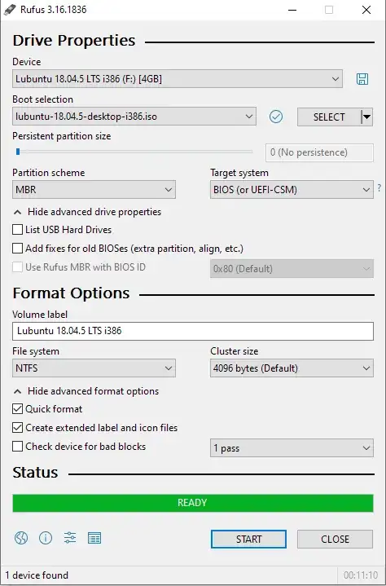Collapse Hide advanced format options
Image resolution: width=386 pixels, height=586 pixels.
(x=86, y=391)
